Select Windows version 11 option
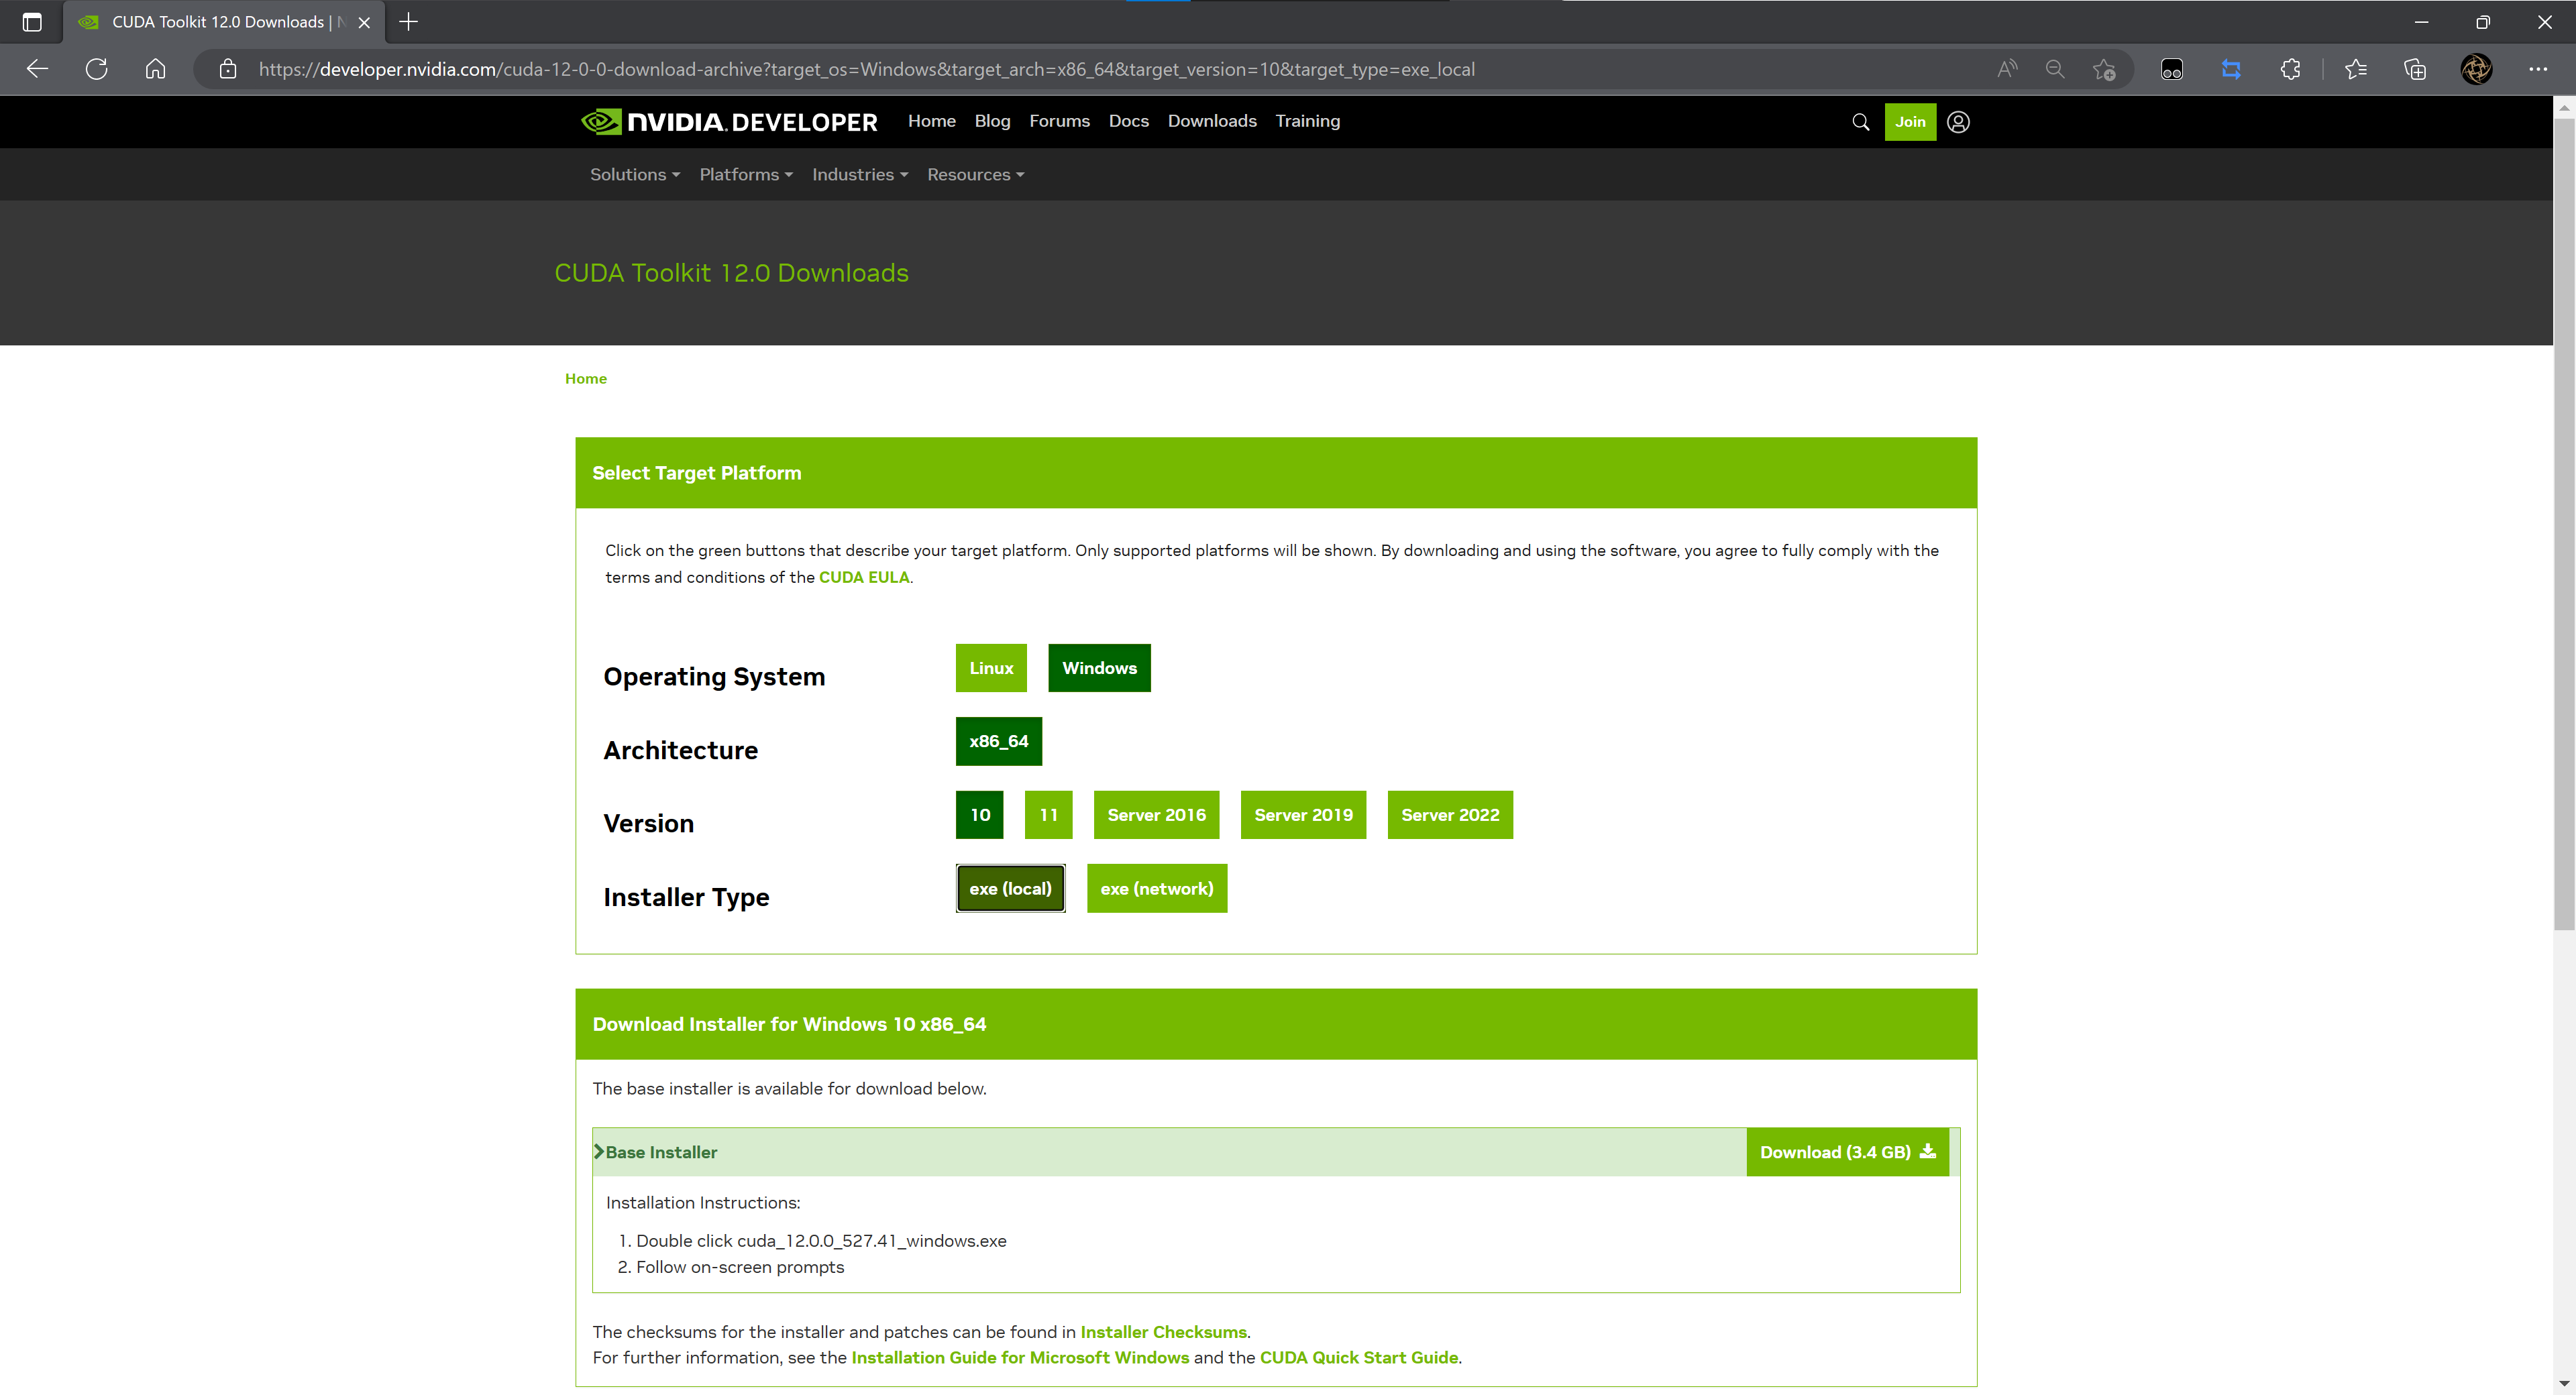 [x=1048, y=815]
